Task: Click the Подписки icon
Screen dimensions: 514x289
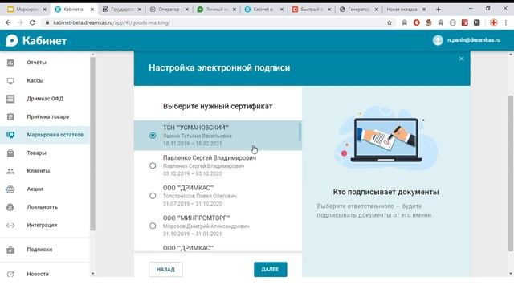Action: click(10, 250)
